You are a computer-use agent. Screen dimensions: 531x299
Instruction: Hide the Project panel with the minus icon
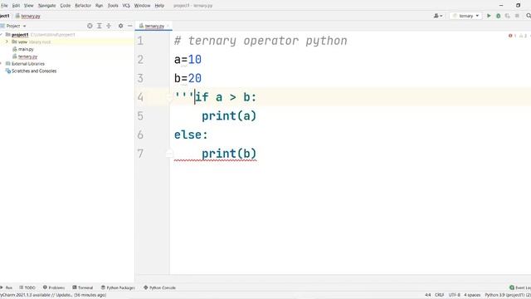coord(129,26)
